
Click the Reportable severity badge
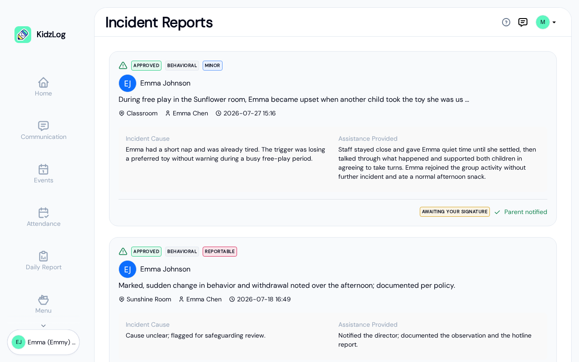[x=220, y=252]
